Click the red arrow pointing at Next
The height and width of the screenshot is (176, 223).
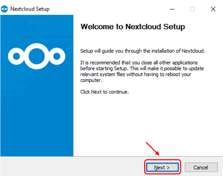tap(153, 149)
